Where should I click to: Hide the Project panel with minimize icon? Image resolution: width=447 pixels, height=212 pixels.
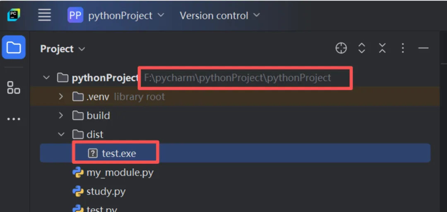[423, 48]
